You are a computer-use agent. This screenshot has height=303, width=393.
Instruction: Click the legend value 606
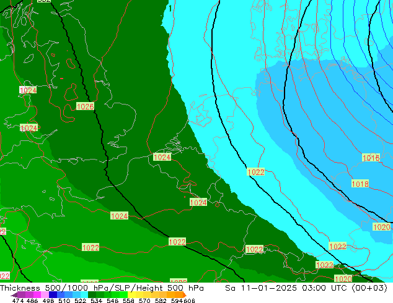(189, 301)
